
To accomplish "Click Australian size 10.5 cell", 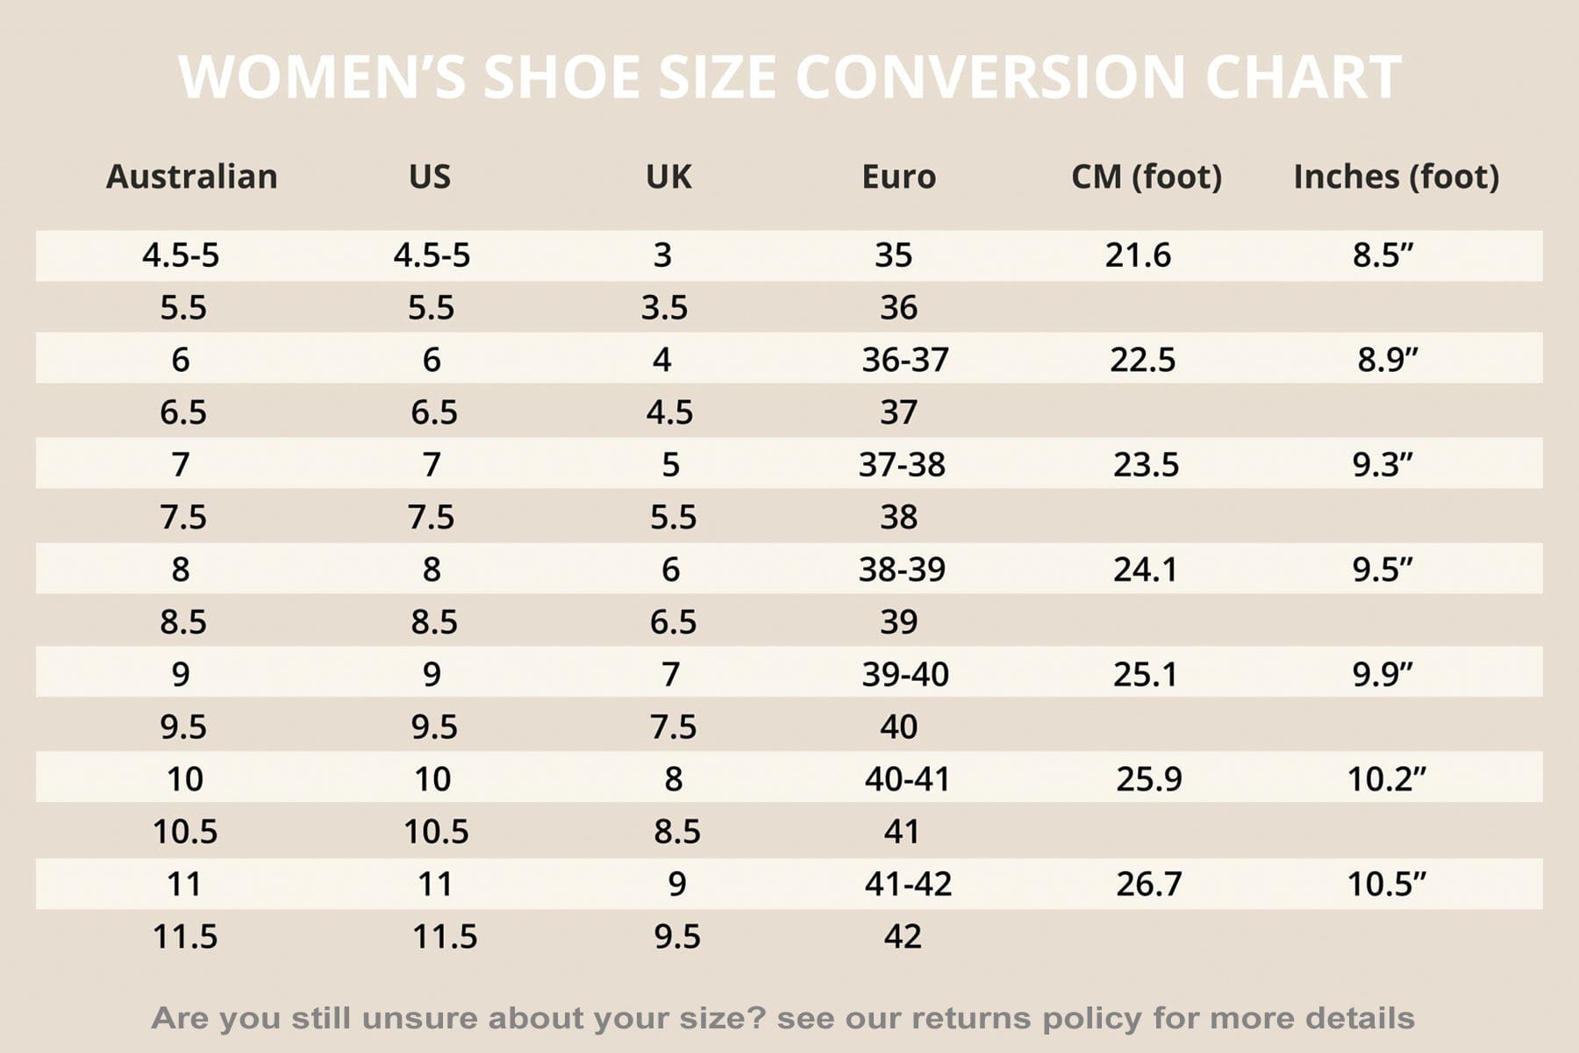I will click(x=184, y=831).
